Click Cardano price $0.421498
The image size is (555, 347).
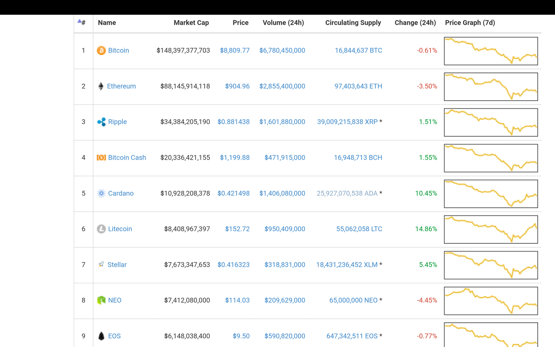click(234, 193)
